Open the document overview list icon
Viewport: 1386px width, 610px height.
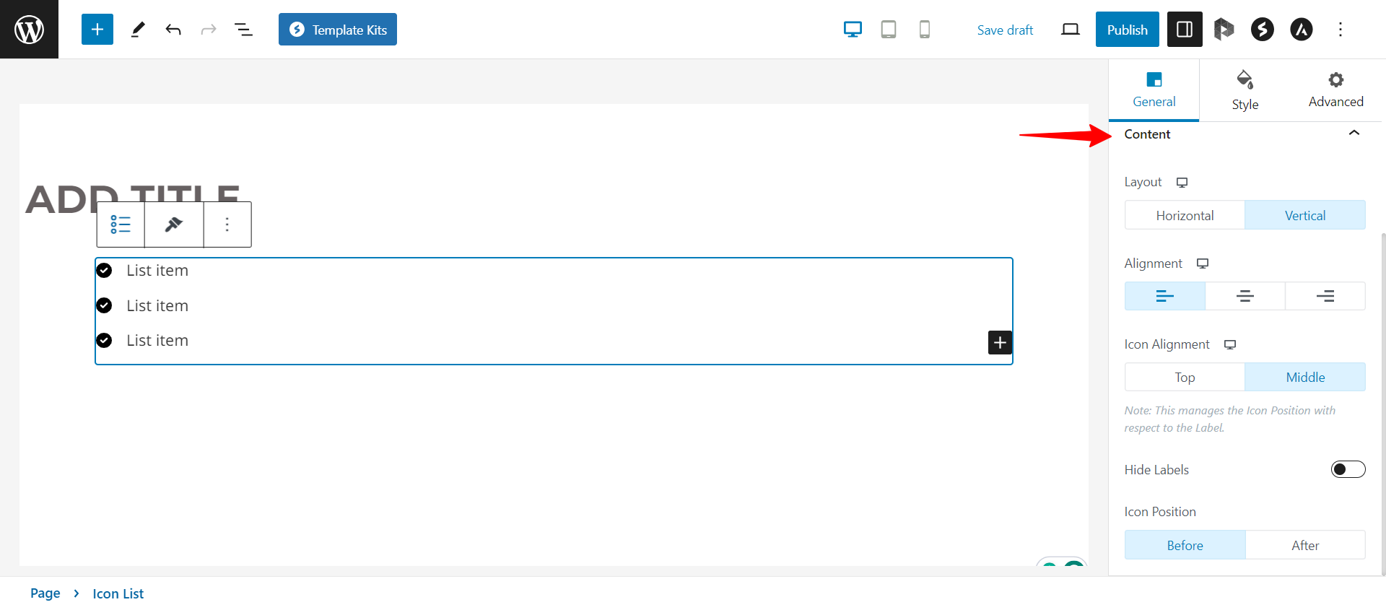(243, 30)
